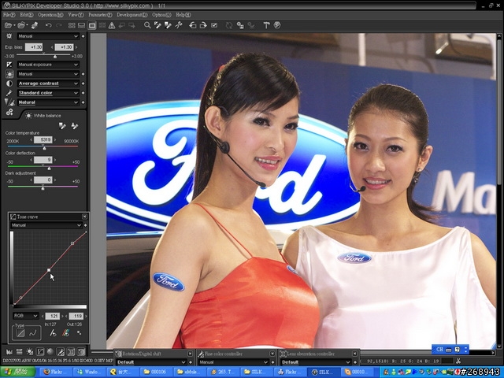Click the web globe icon in toolbar
This screenshot has width=504, height=378.
point(277,25)
